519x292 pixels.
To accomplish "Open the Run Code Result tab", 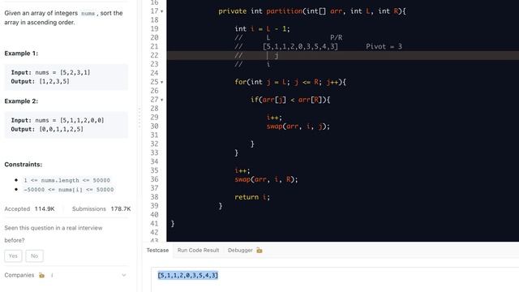I will tap(198, 251).
